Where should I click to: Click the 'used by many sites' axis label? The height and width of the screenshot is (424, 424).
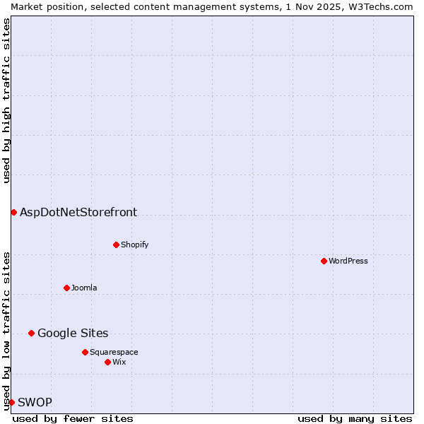355,418
